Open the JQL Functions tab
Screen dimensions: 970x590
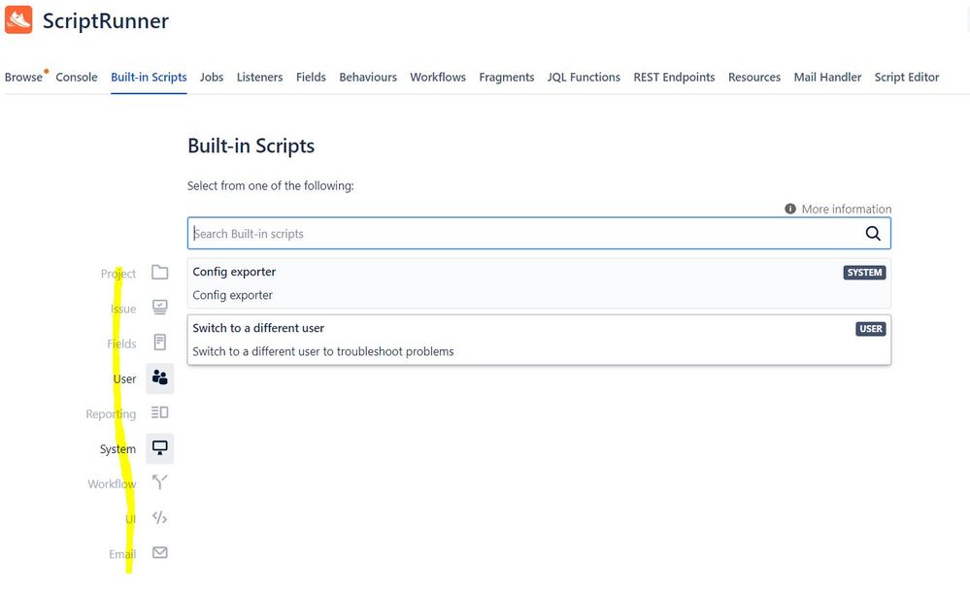click(584, 78)
